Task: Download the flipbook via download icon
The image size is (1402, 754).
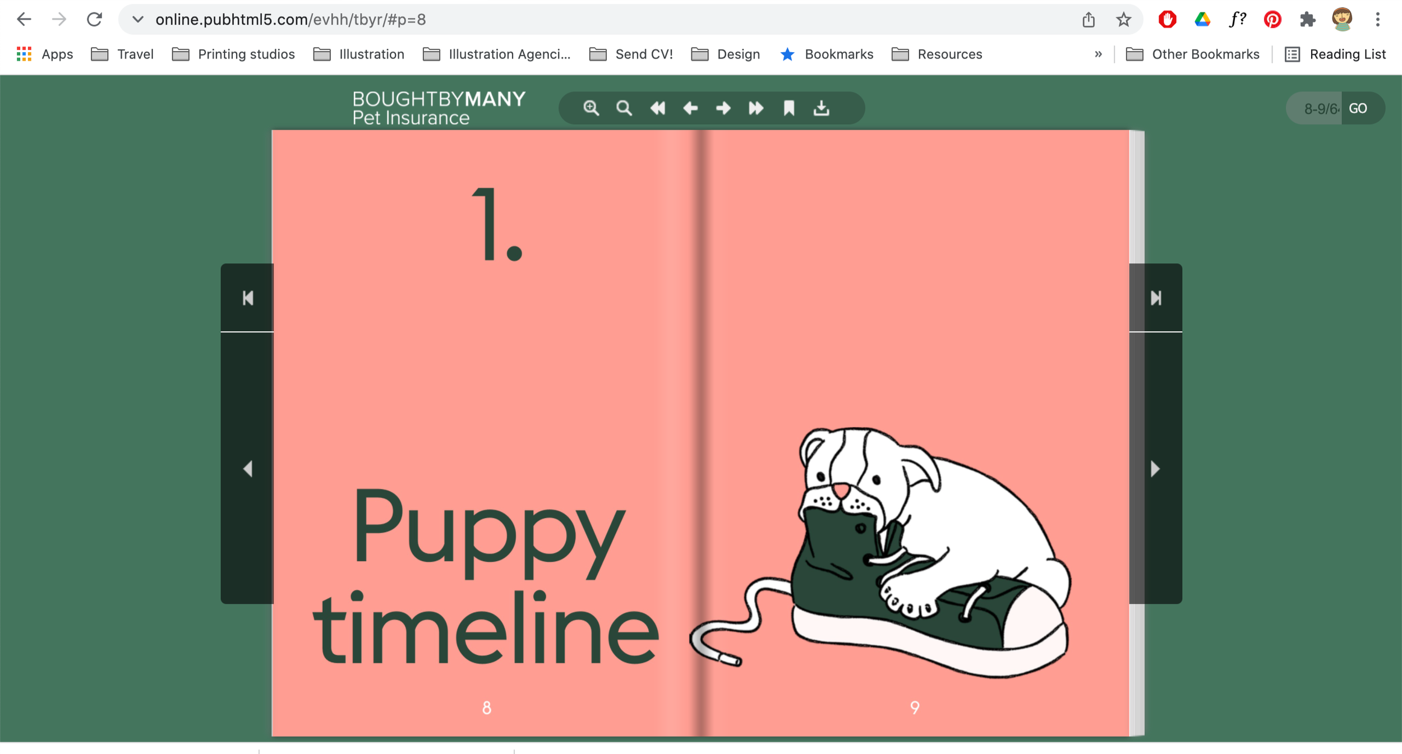Action: point(822,108)
